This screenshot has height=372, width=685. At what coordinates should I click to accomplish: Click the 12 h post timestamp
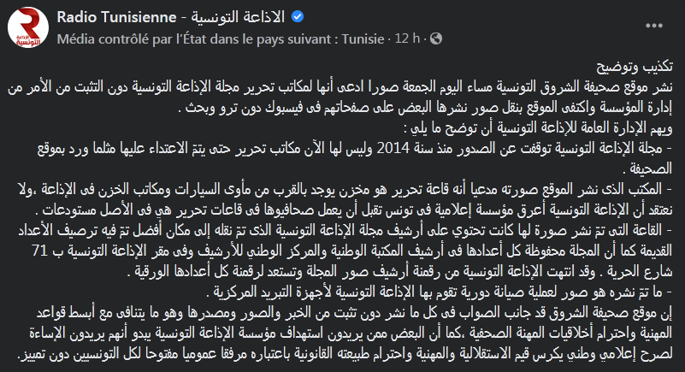point(407,38)
